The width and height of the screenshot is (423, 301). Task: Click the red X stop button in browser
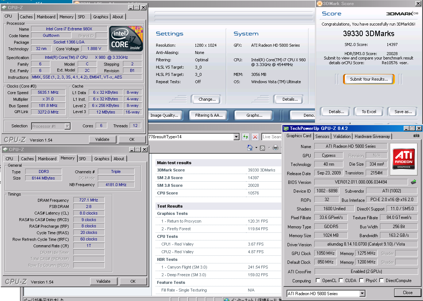(255, 137)
